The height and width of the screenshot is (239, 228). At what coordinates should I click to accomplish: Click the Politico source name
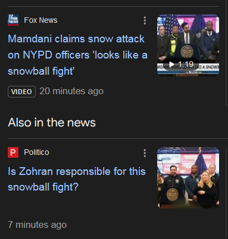click(37, 152)
